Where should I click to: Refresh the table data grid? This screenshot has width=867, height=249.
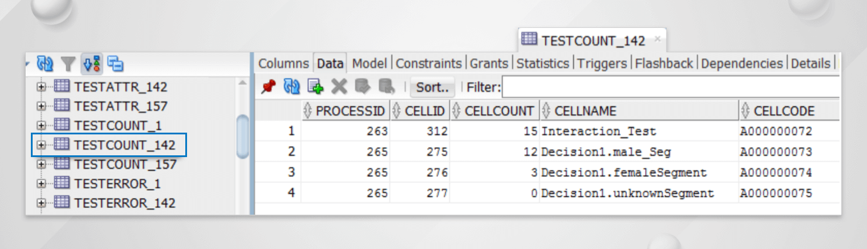(x=291, y=87)
